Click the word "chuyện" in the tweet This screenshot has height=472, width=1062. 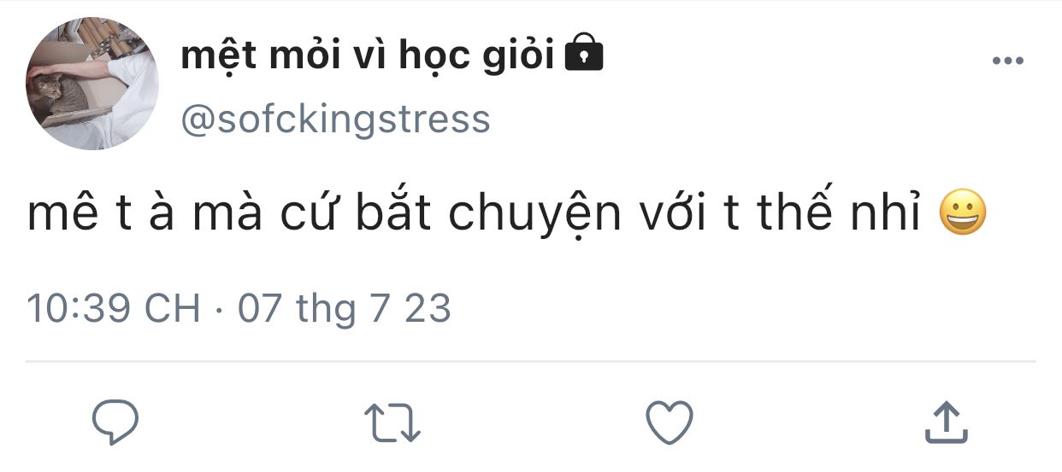[x=534, y=215]
